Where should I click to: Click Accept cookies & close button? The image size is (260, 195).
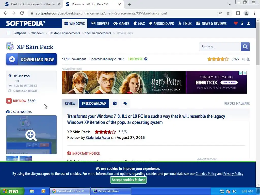pyautogui.click(x=128, y=180)
